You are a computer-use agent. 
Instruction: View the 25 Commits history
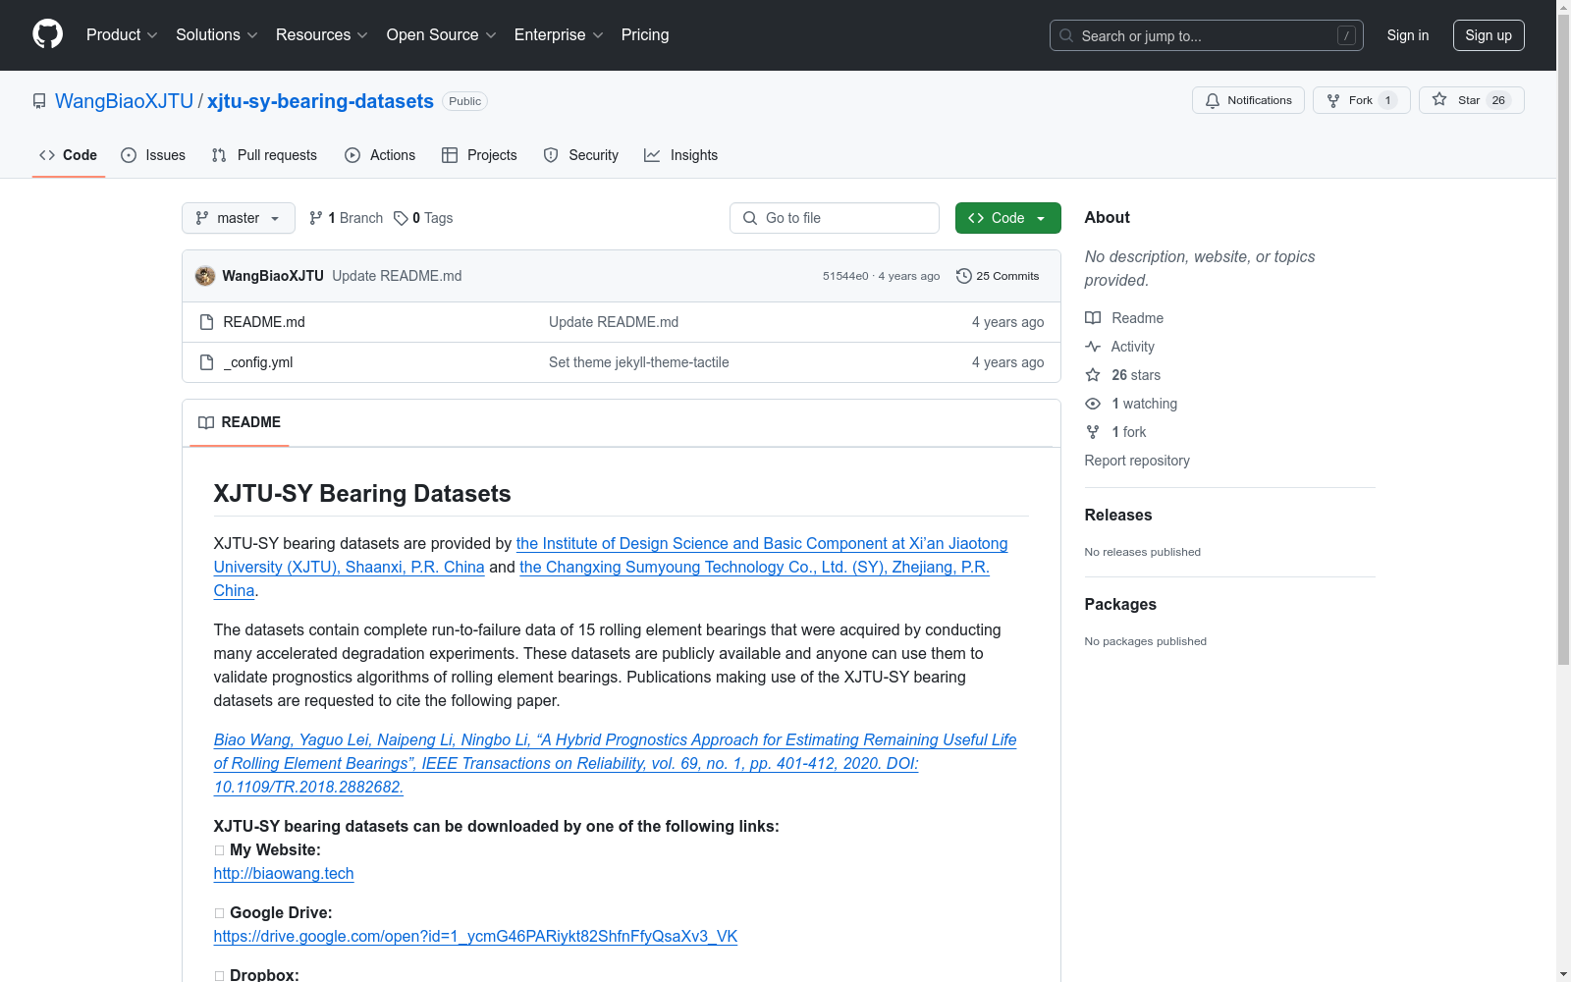[998, 276]
